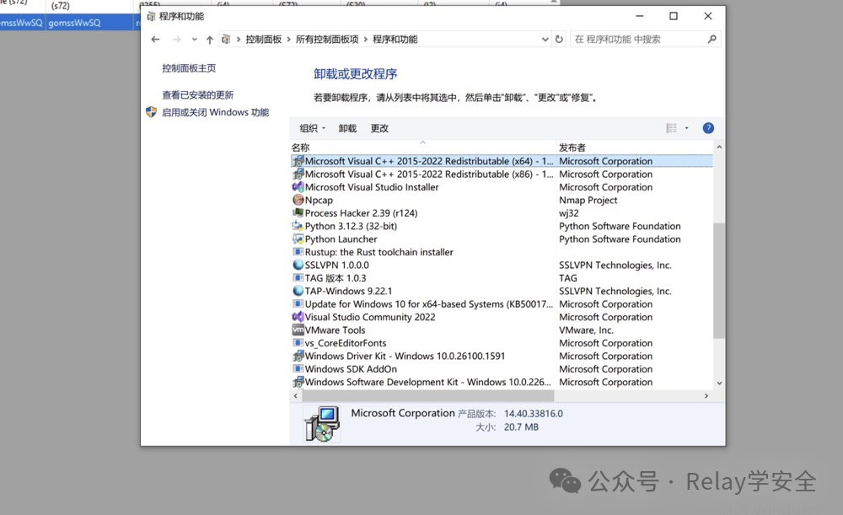Open 启用或关闭 Windows 功能
This screenshot has width=843, height=515.
[214, 112]
